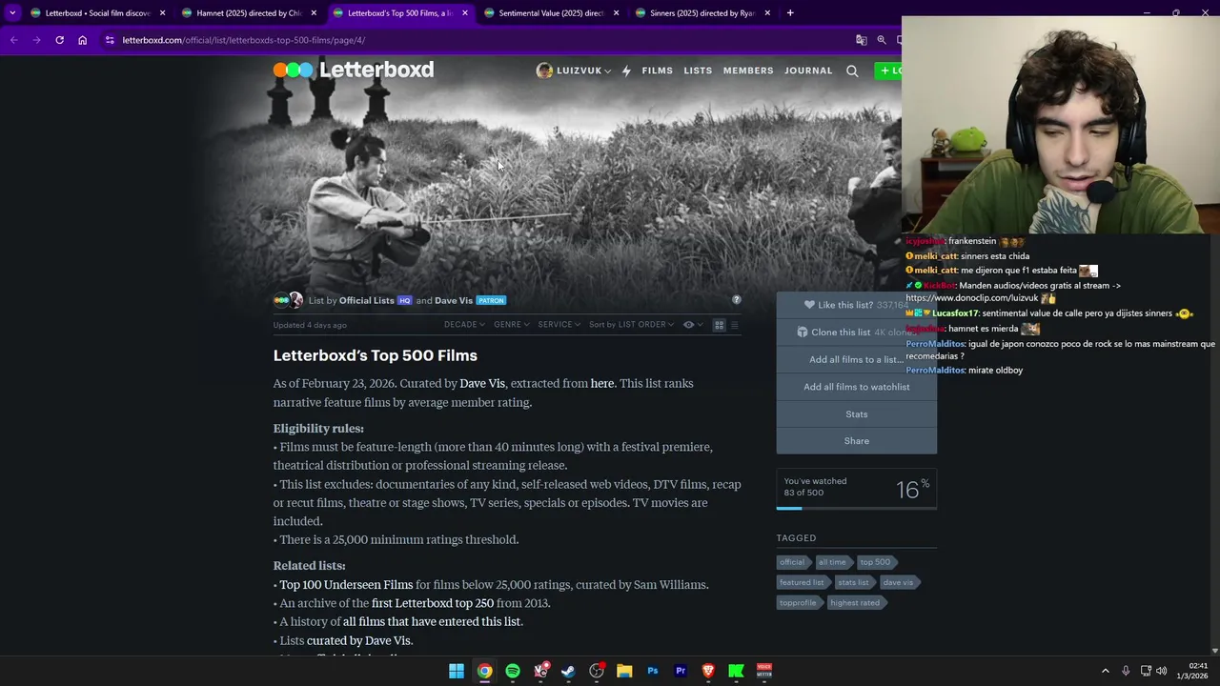Click the Share button
Viewport: 1220px width, 686px height.
pos(856,441)
